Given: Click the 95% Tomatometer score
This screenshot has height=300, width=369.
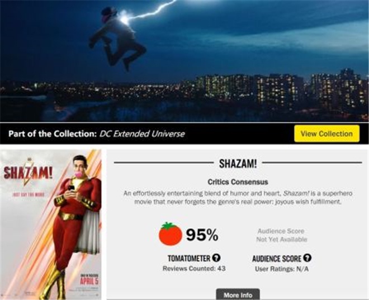Looking at the screenshot, I should pyautogui.click(x=202, y=235).
